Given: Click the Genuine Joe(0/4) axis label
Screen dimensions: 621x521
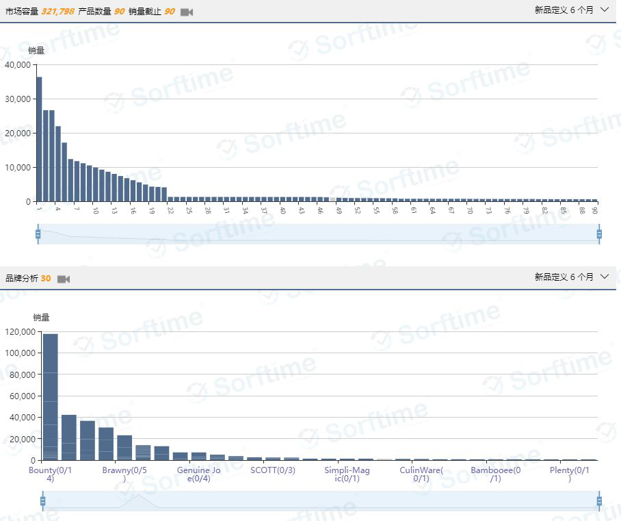Looking at the screenshot, I should click(x=198, y=474).
